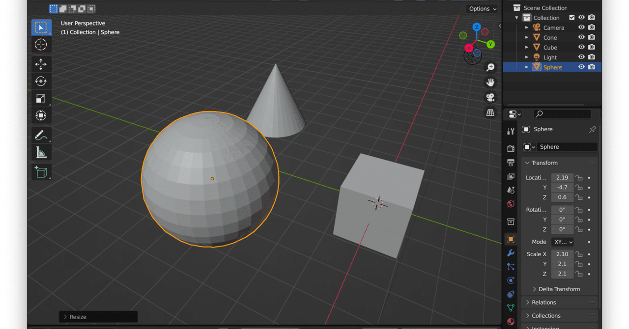Viewport: 629px width, 329px height.
Task: Pick the Scale tool
Action: pyautogui.click(x=41, y=98)
